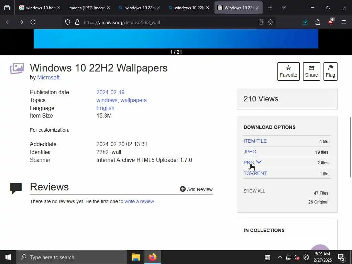Download the ITEM TILE file
Screen dimensions: 352x264
coord(255,141)
